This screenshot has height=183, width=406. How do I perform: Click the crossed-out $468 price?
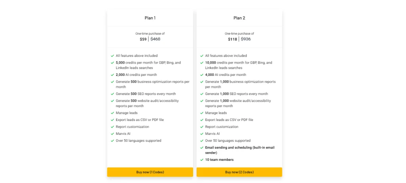155,39
